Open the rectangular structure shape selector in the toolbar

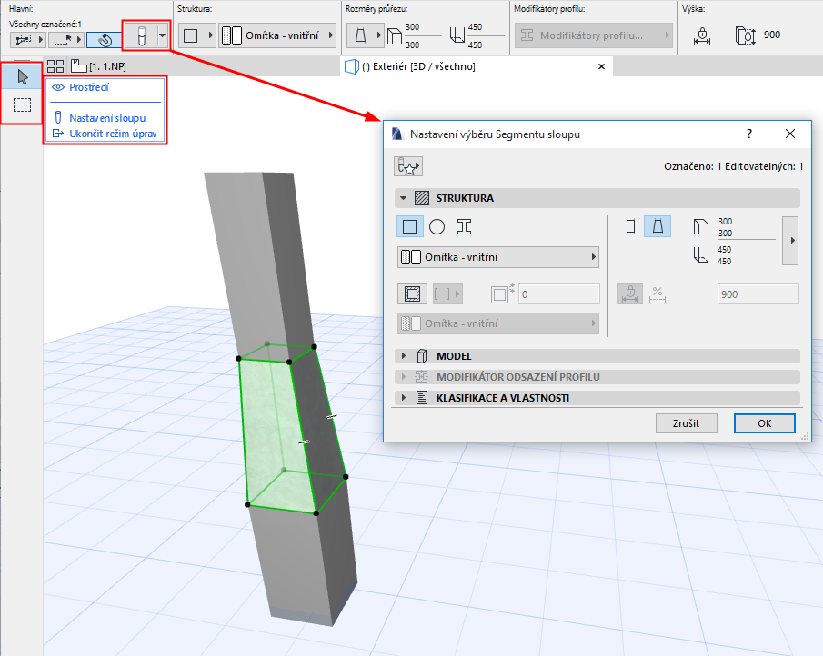(x=196, y=35)
